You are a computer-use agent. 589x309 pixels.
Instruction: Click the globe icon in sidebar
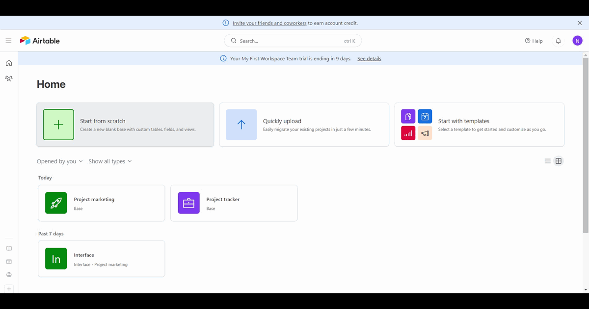click(9, 275)
